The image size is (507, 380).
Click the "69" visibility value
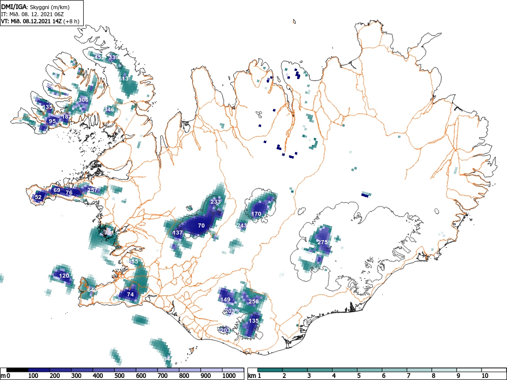click(x=57, y=190)
